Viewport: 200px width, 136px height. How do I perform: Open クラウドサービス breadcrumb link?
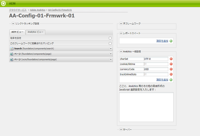pyautogui.click(x=18, y=10)
